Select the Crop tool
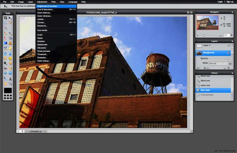Viewport: 237px width, 153px height. click(5, 18)
